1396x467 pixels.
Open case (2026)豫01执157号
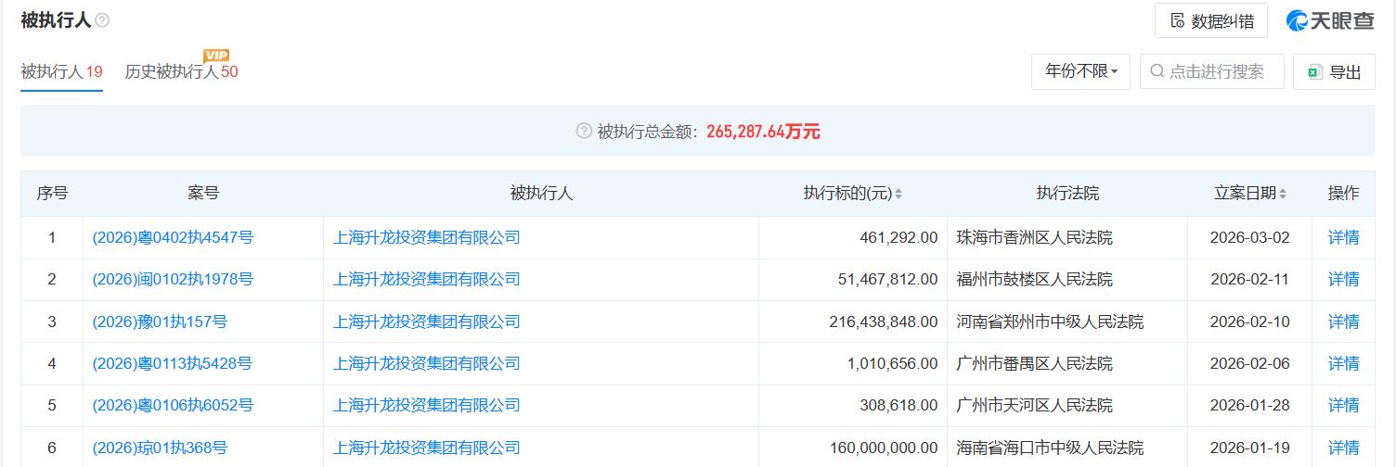[160, 322]
